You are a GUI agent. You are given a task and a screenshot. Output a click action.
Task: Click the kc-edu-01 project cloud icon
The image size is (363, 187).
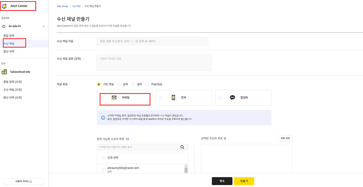coord(4,26)
